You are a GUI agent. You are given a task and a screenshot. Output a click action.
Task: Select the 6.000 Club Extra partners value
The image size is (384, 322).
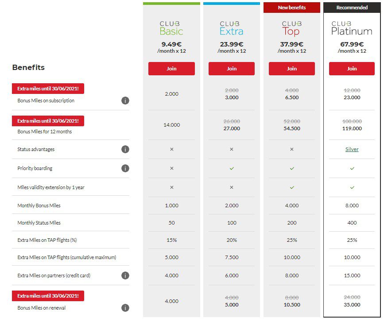tap(232, 275)
